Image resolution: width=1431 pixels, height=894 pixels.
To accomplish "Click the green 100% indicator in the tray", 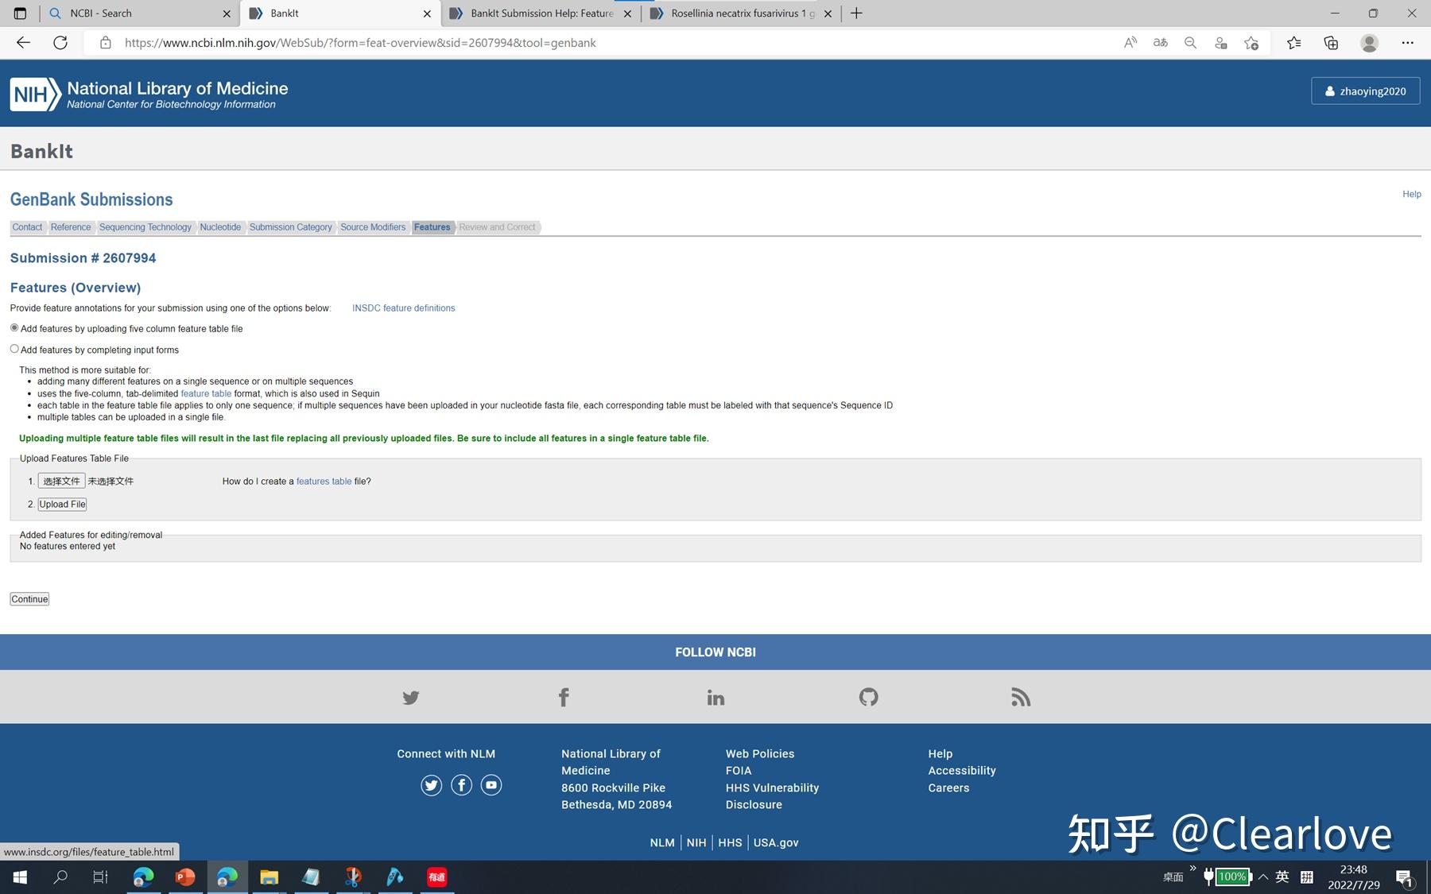I will pos(1231,877).
